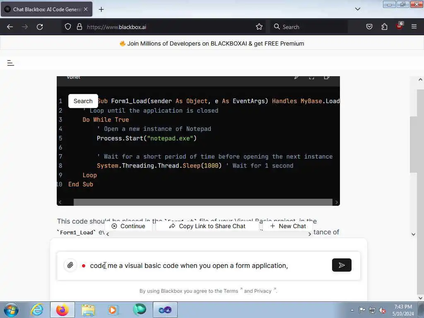This screenshot has width=424, height=318.
Task: Click the network tray icon
Action: [x=372, y=310]
